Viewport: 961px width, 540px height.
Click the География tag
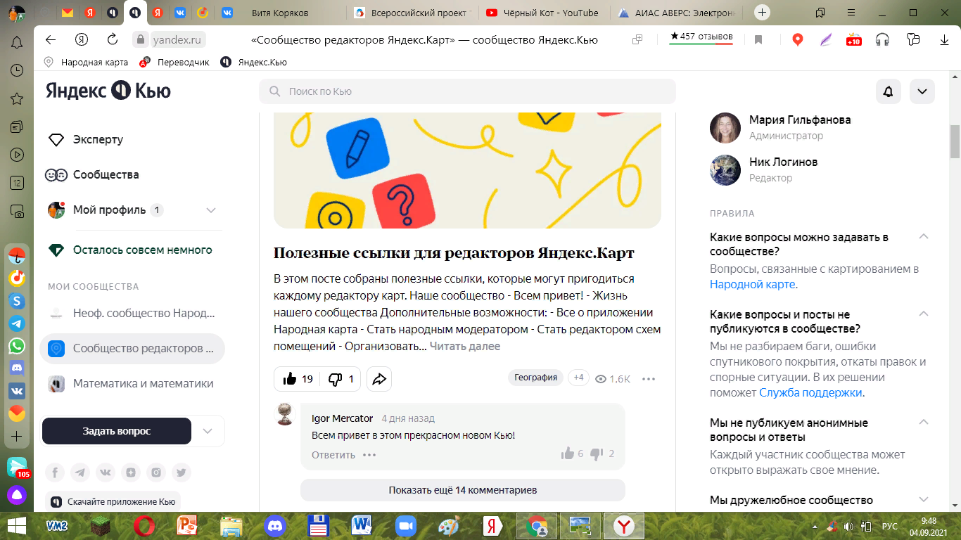click(x=535, y=378)
